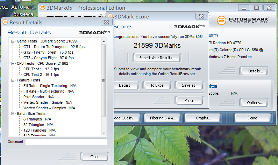Collapse the Game Tests tree node
The image size is (278, 165).
[x=13, y=41]
